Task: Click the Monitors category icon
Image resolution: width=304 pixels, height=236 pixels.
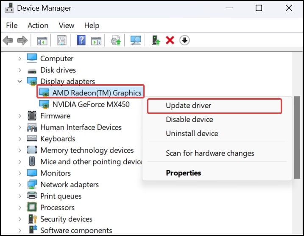Action: [x=32, y=173]
